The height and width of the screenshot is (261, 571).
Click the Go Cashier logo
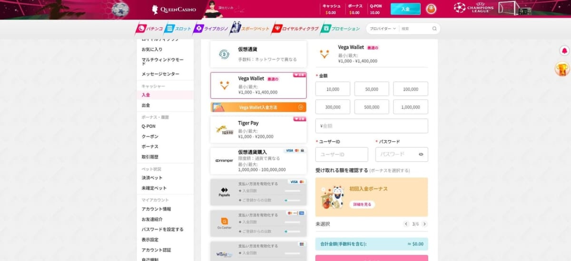point(224,222)
